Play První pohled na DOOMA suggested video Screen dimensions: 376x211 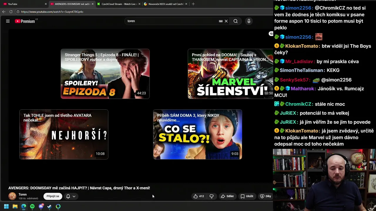click(x=231, y=74)
